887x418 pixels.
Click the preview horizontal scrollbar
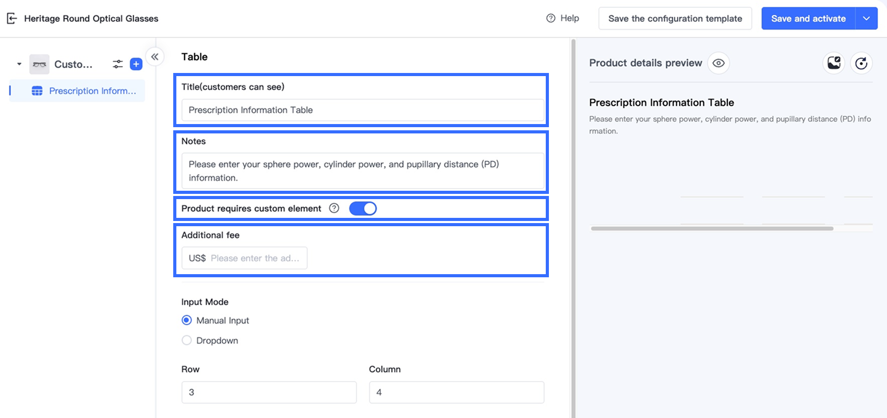coord(712,228)
